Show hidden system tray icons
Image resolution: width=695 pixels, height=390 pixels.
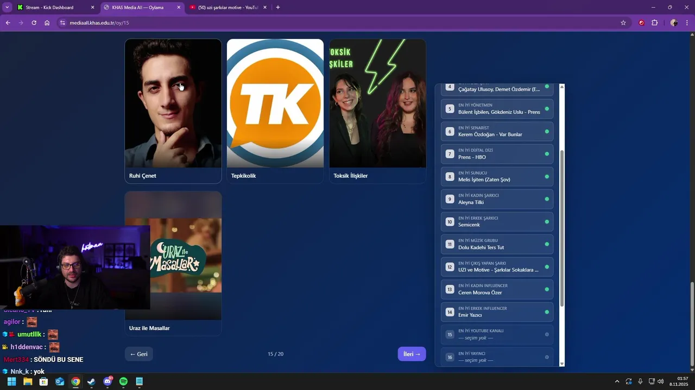pyautogui.click(x=617, y=382)
